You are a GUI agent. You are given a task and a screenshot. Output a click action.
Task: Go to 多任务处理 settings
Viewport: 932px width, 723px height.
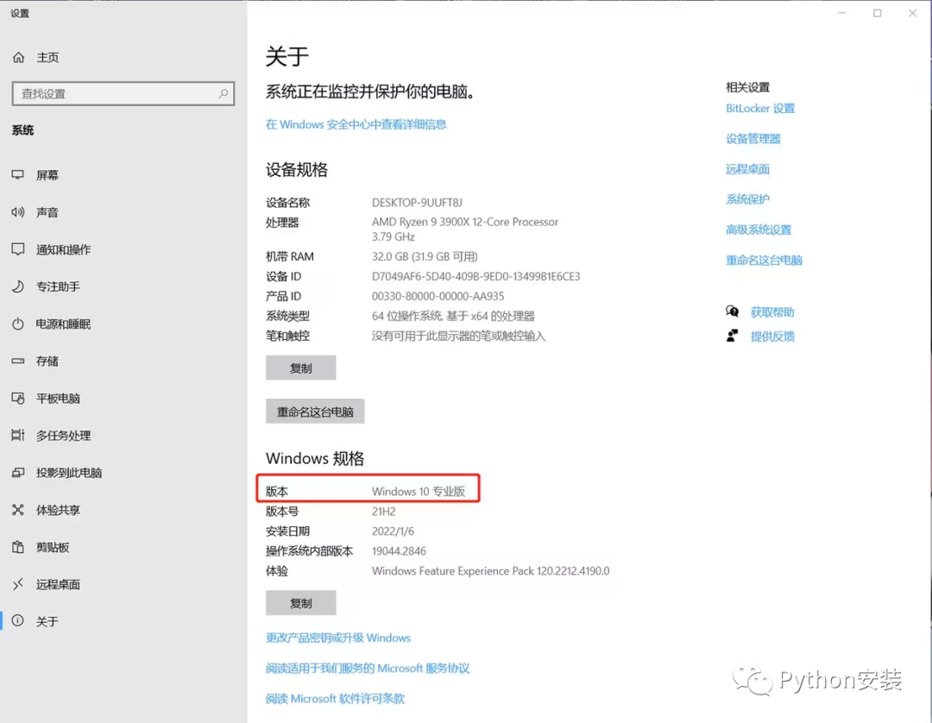click(x=64, y=436)
